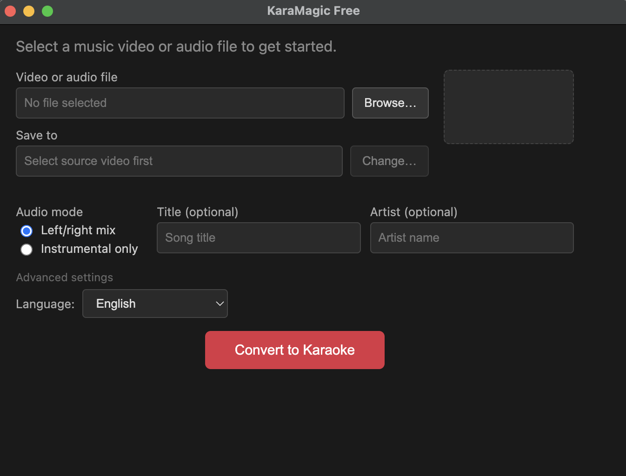This screenshot has width=626, height=476.
Task: Expand the Advanced settings section
Action: pos(65,278)
